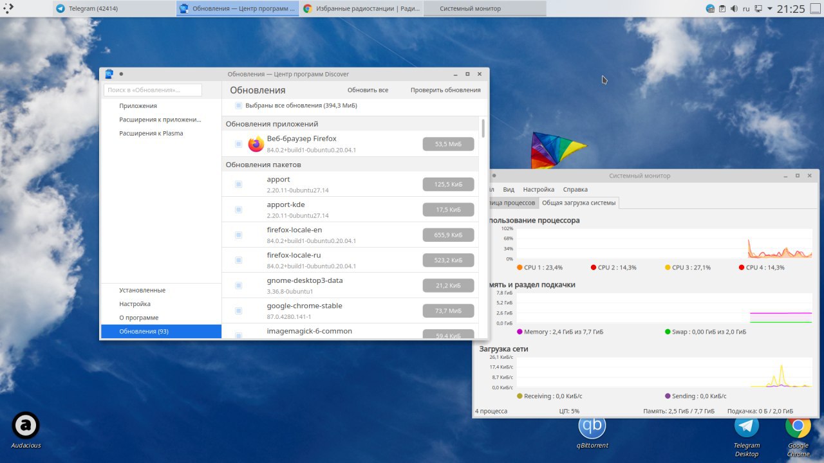Open the volume control in tray
The image size is (824, 463).
point(734,9)
